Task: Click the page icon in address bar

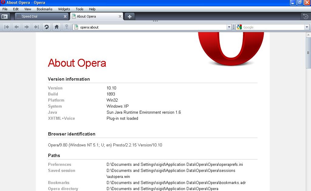Action: coord(76,27)
